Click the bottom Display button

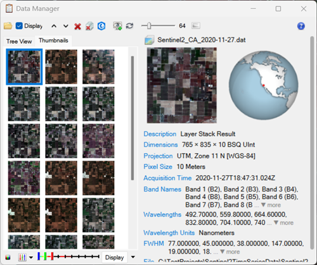click(x=115, y=257)
